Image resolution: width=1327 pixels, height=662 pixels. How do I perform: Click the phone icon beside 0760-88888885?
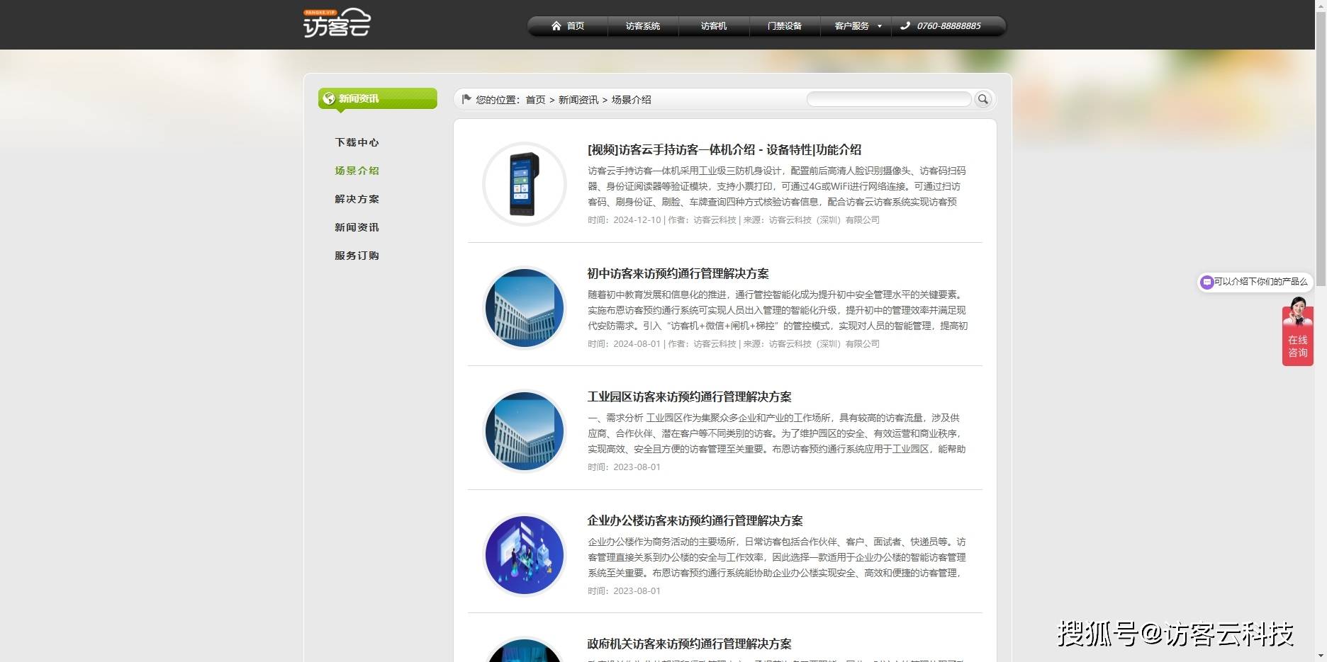click(905, 26)
